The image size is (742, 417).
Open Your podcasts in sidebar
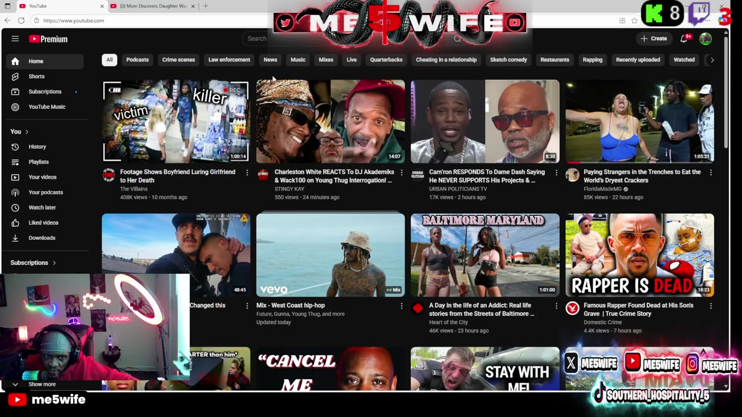[45, 192]
